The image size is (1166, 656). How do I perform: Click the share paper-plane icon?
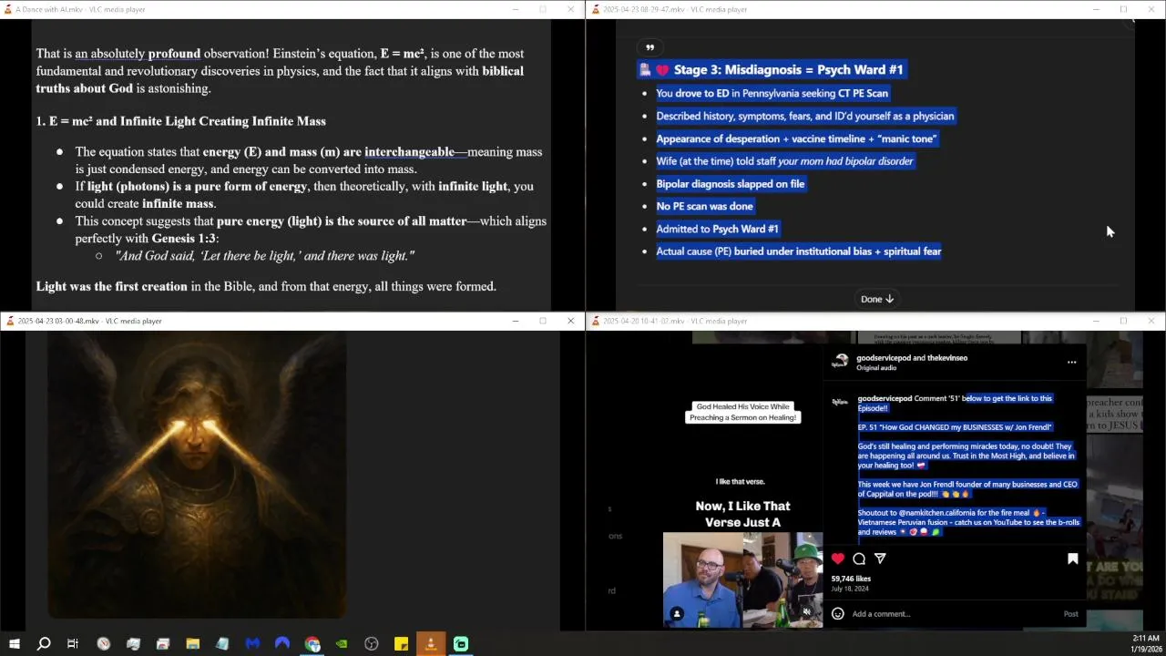[x=880, y=559]
